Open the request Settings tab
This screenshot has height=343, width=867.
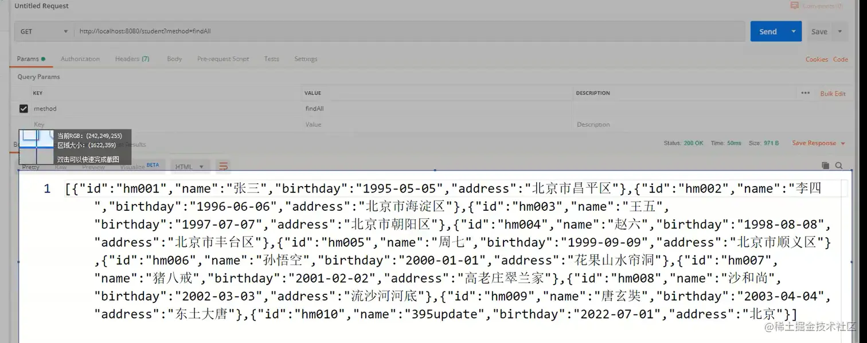click(306, 59)
